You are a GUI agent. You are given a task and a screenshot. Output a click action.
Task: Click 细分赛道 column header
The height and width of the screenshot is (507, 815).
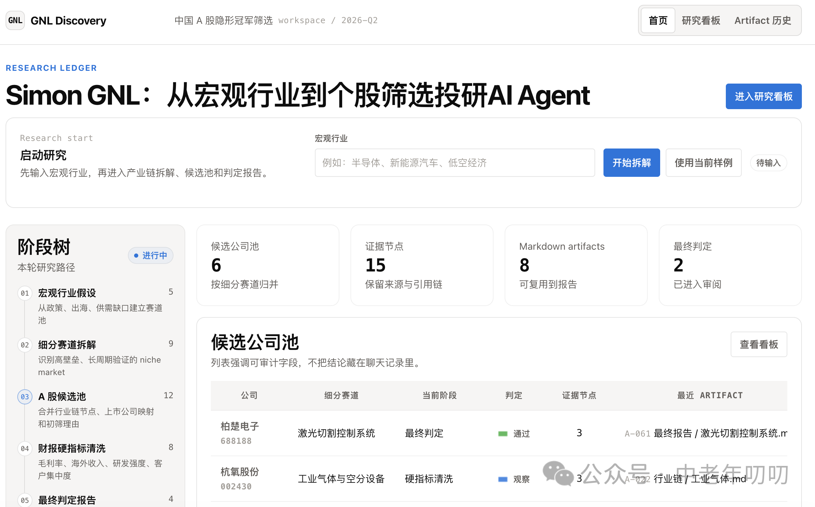pyautogui.click(x=341, y=395)
